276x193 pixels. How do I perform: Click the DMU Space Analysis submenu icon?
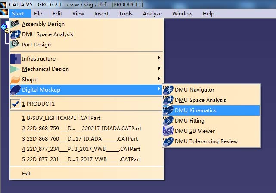168,100
